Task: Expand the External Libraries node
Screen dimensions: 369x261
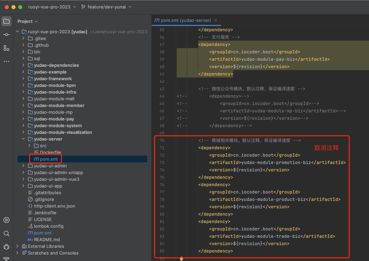Action: (17, 246)
